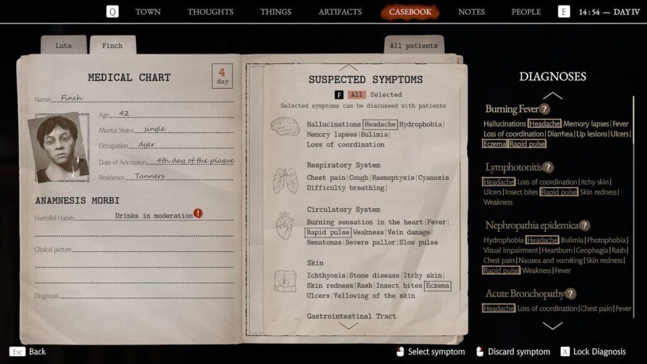Select the Cough symptom

coord(359,178)
